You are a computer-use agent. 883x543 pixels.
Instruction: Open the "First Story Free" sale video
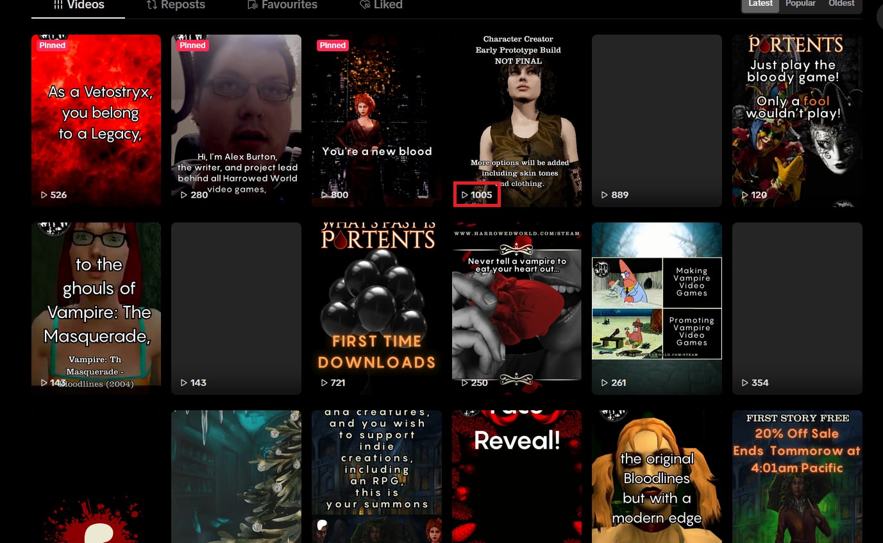pyautogui.click(x=797, y=476)
